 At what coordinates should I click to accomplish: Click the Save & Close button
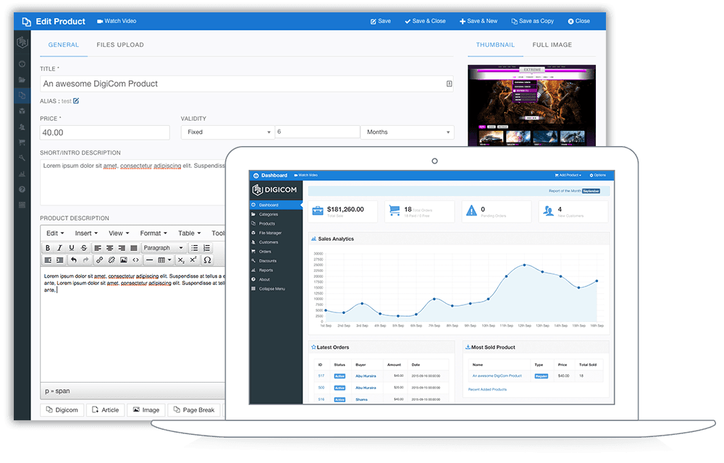point(425,21)
